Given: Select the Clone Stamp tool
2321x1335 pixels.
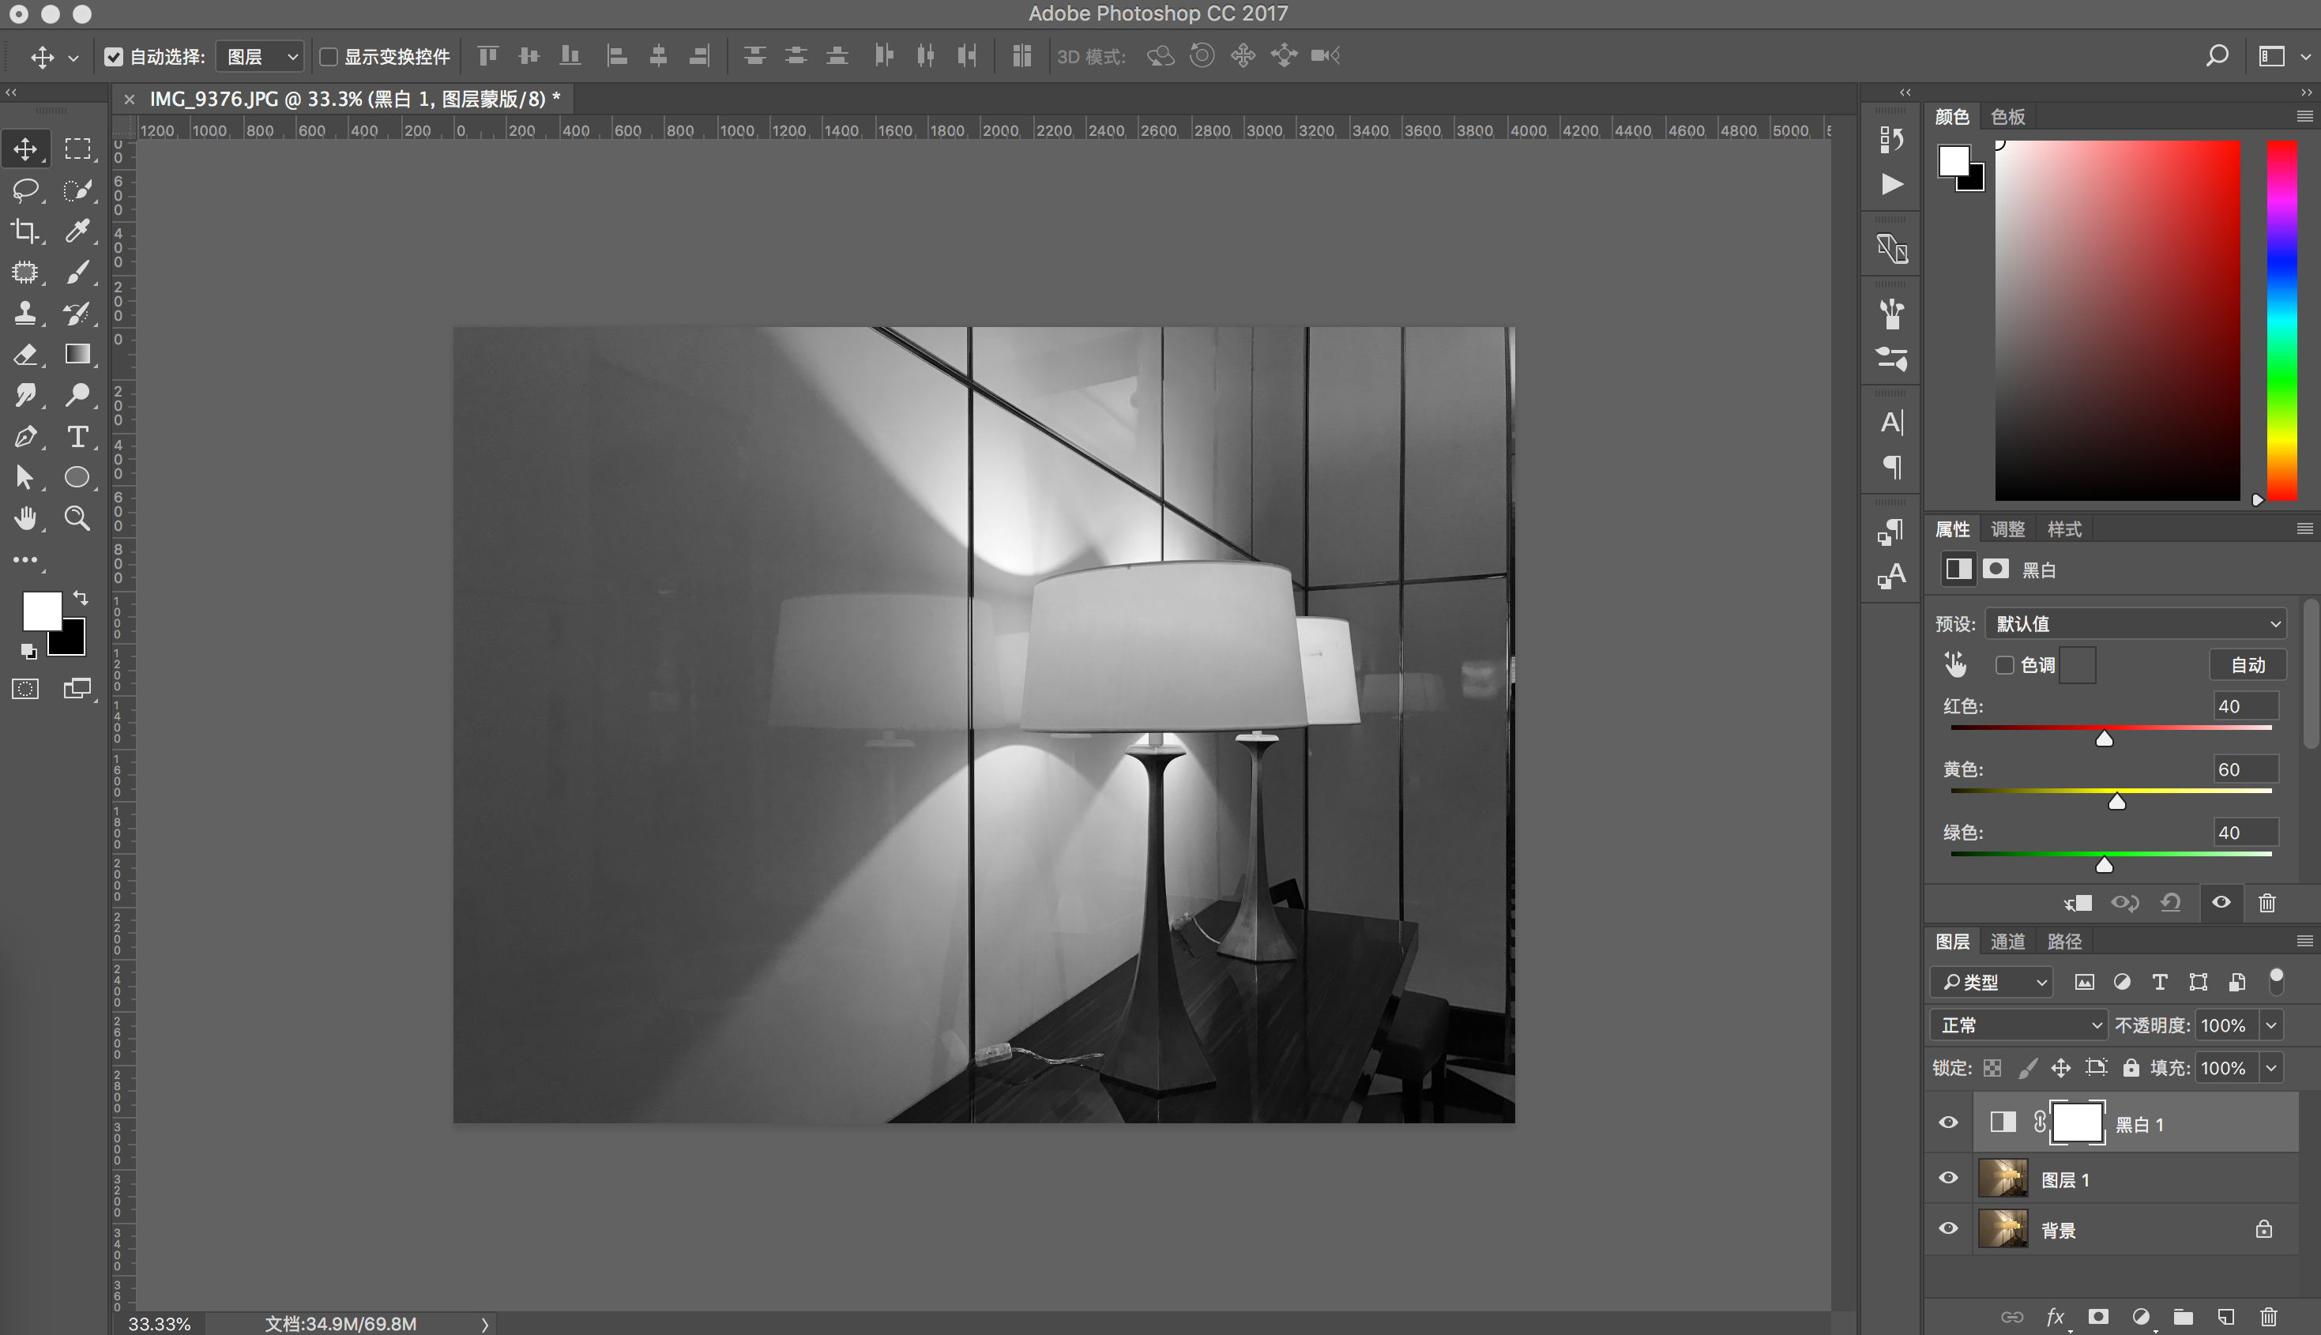Looking at the screenshot, I should click(x=24, y=314).
